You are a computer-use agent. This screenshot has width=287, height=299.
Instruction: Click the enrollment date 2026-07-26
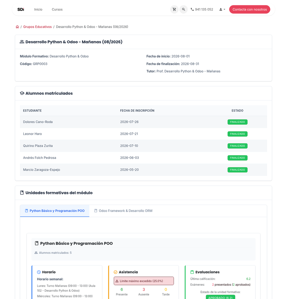click(129, 122)
